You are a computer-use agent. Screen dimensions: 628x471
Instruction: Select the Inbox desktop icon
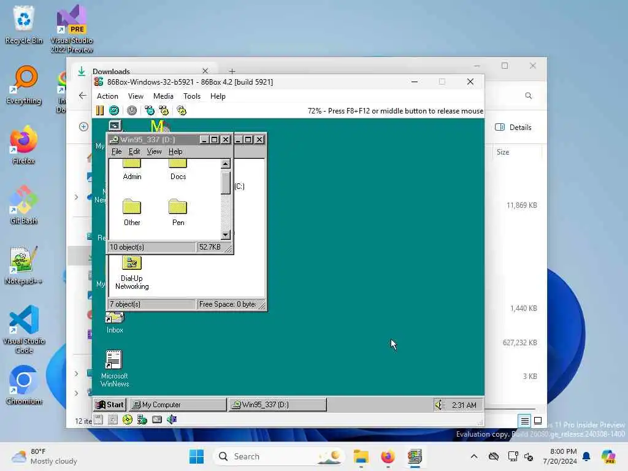[x=115, y=323]
